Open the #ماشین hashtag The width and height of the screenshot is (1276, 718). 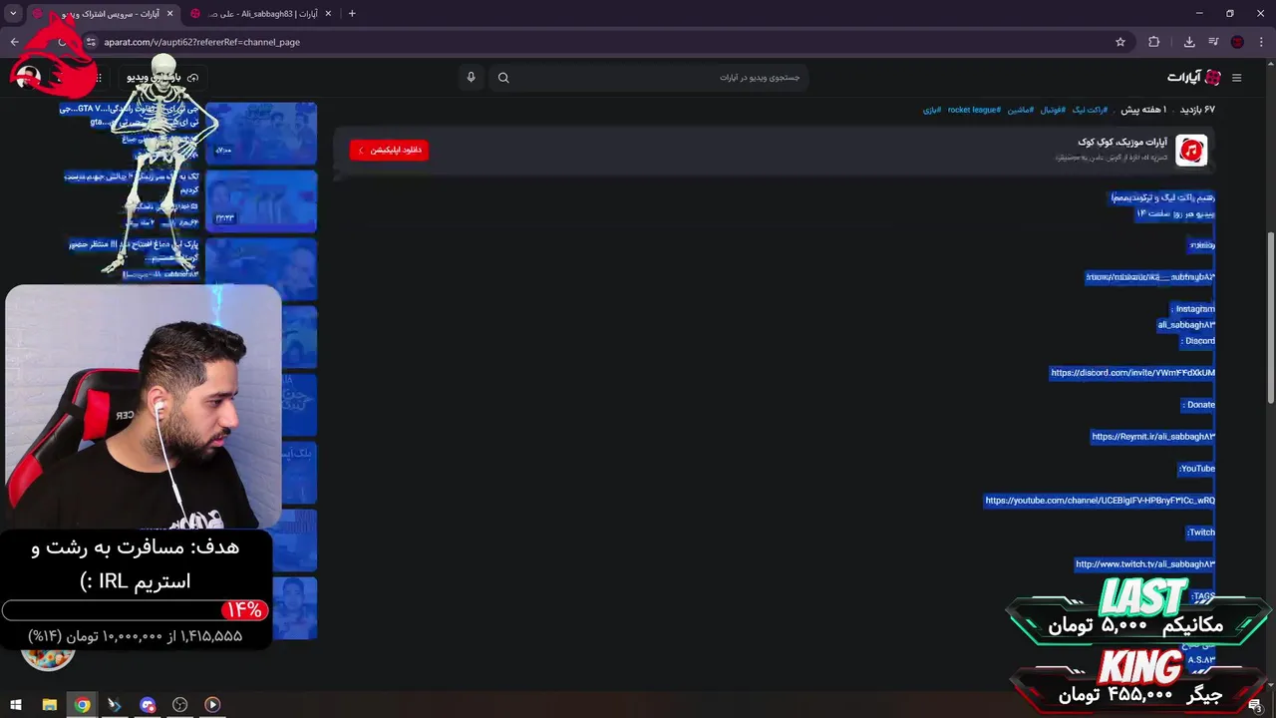click(x=1020, y=110)
